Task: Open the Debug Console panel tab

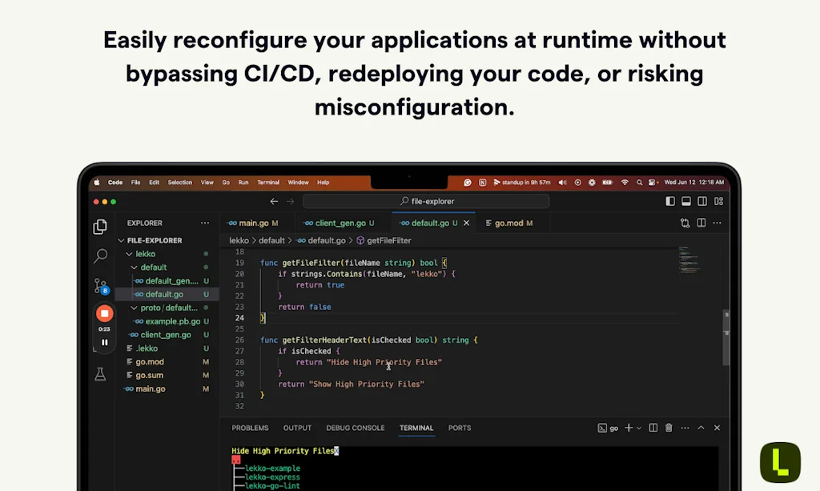Action: pyautogui.click(x=355, y=429)
